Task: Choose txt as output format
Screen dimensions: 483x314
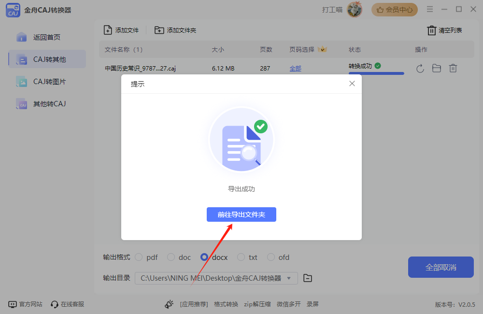Action: click(241, 257)
